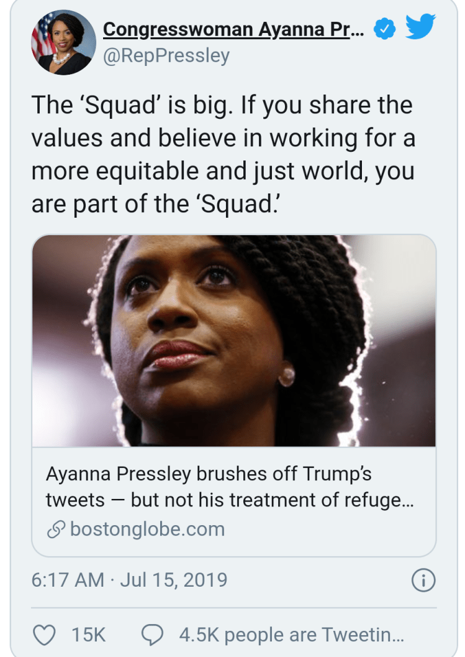Open "4.5K people are Tweetin..." conversation link
Viewport: 465px width, 657px height.
coord(292,635)
